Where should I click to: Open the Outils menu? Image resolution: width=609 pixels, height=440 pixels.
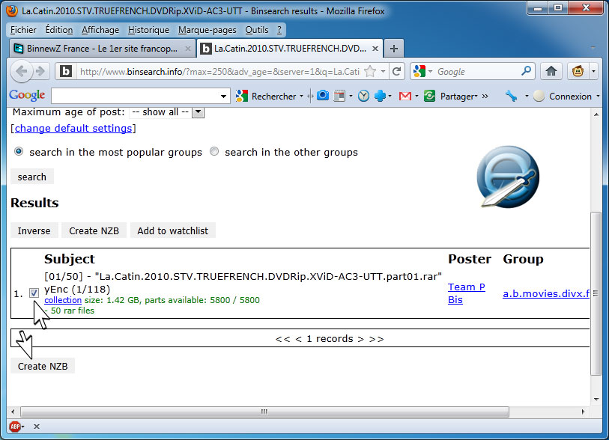coord(257,30)
